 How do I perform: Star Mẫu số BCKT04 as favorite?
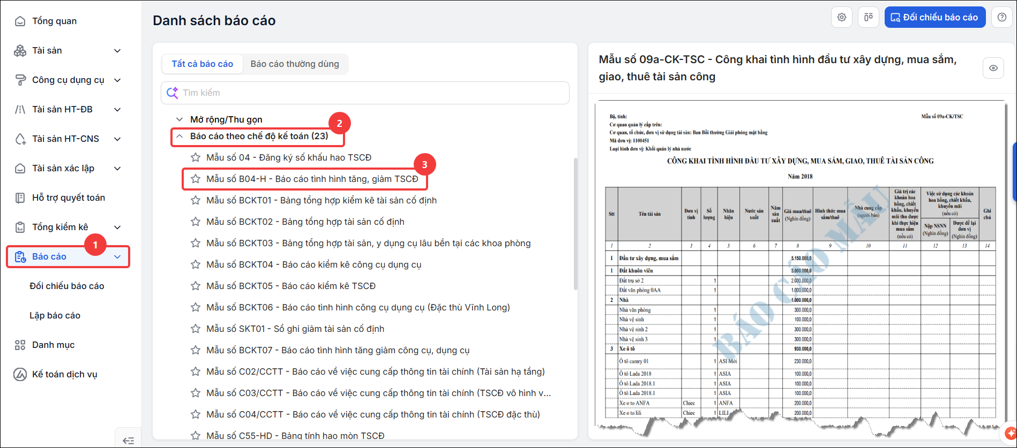(196, 264)
